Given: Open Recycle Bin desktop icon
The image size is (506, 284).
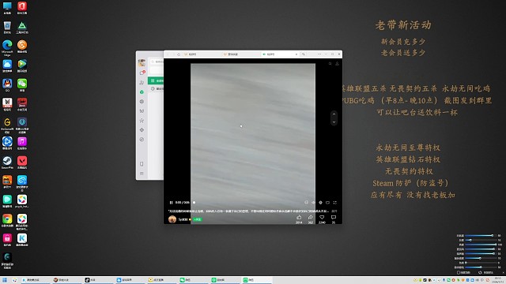Looking at the screenshot, I should pyautogui.click(x=7, y=28).
